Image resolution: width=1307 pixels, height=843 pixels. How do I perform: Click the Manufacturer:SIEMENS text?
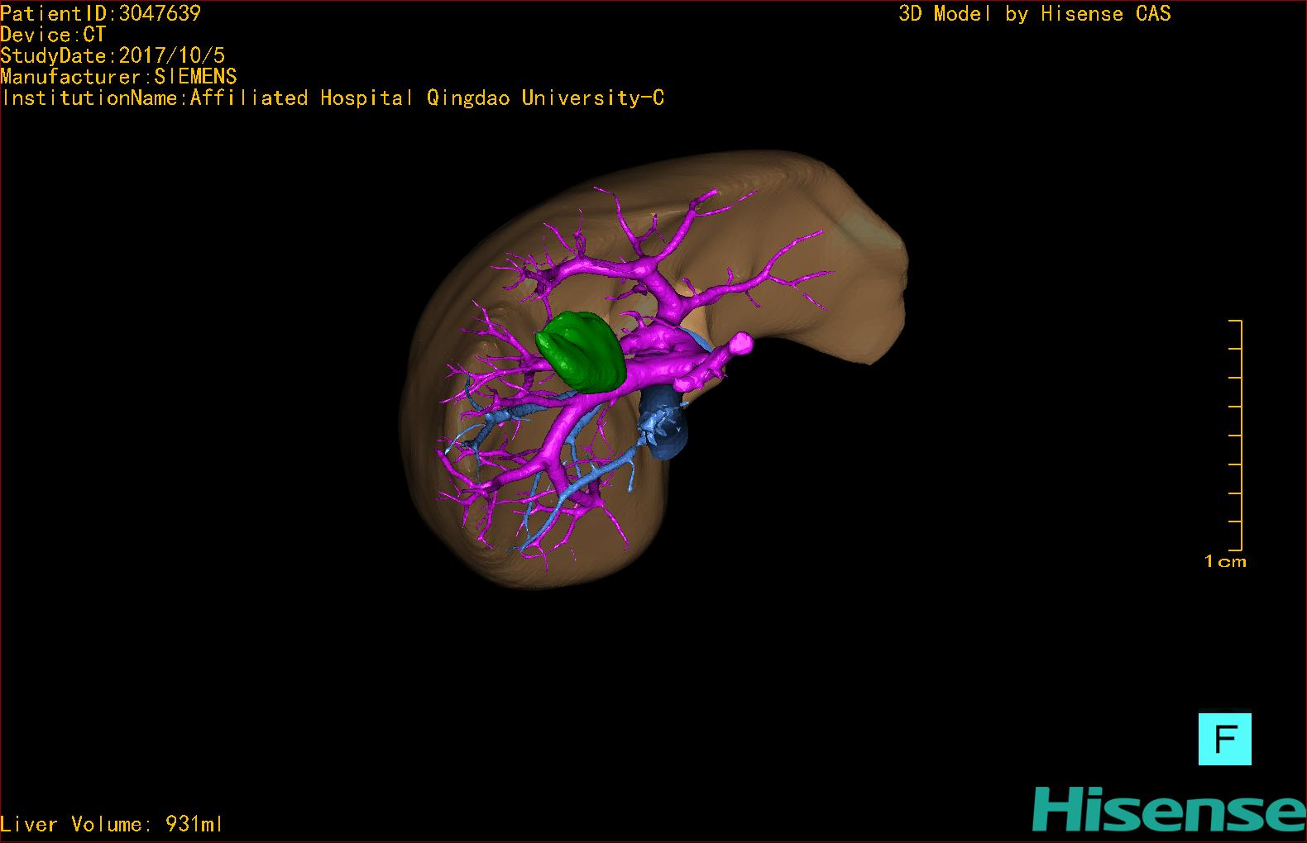[x=118, y=77]
